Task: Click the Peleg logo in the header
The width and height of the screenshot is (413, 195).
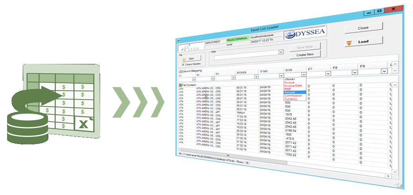Action: pos(190,47)
